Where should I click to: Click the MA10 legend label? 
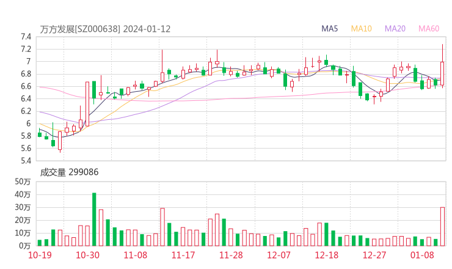[361, 29]
